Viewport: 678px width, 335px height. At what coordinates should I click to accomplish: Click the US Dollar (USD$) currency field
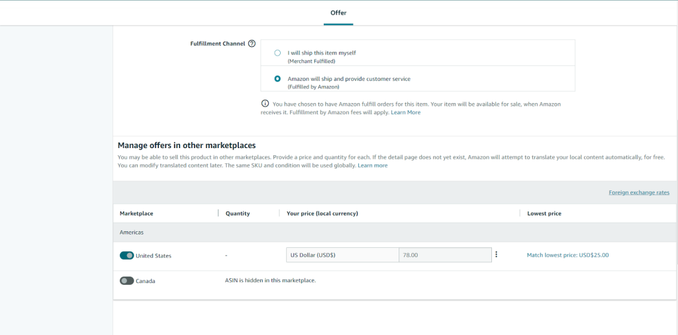[342, 254]
